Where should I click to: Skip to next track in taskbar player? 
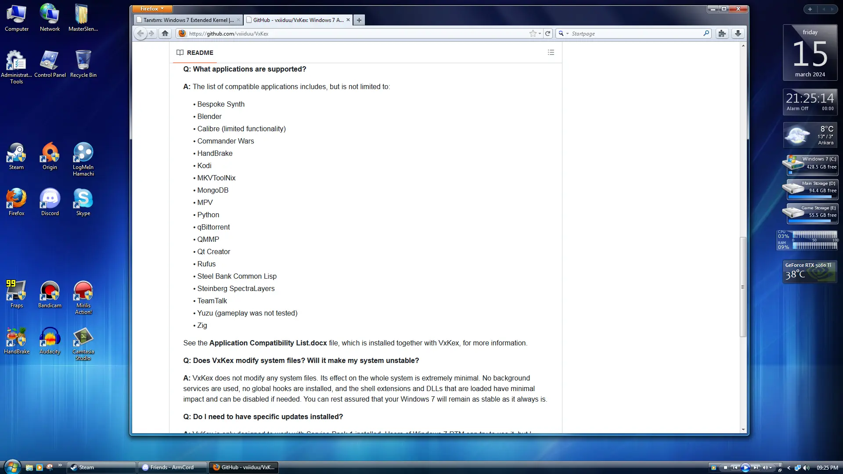[x=756, y=467]
